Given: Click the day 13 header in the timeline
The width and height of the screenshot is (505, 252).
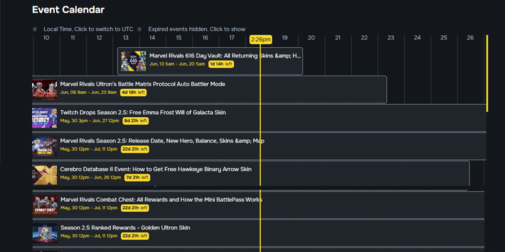Looking at the screenshot, I should point(126,38).
